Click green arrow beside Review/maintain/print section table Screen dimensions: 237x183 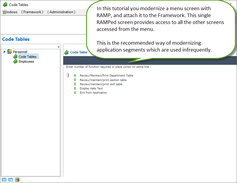coord(75,80)
